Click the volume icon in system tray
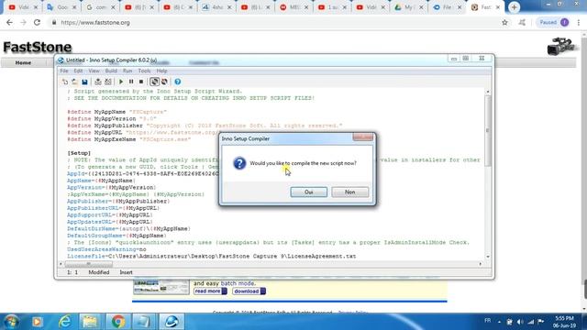Image resolution: width=587 pixels, height=330 pixels. point(520,322)
